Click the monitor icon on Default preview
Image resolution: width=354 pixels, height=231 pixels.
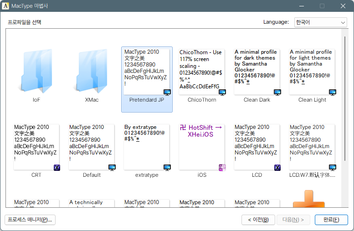pos(112,167)
